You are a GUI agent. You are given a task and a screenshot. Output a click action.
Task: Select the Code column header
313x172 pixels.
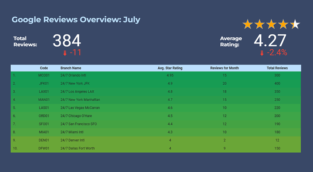[x=44, y=68]
